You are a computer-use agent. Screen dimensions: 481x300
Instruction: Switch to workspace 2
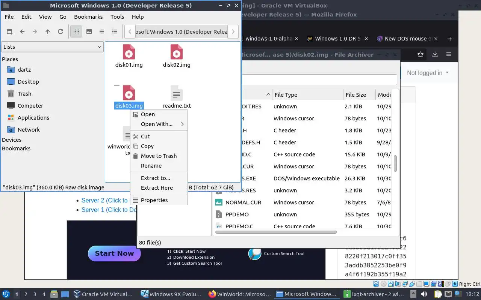pyautogui.click(x=26, y=294)
